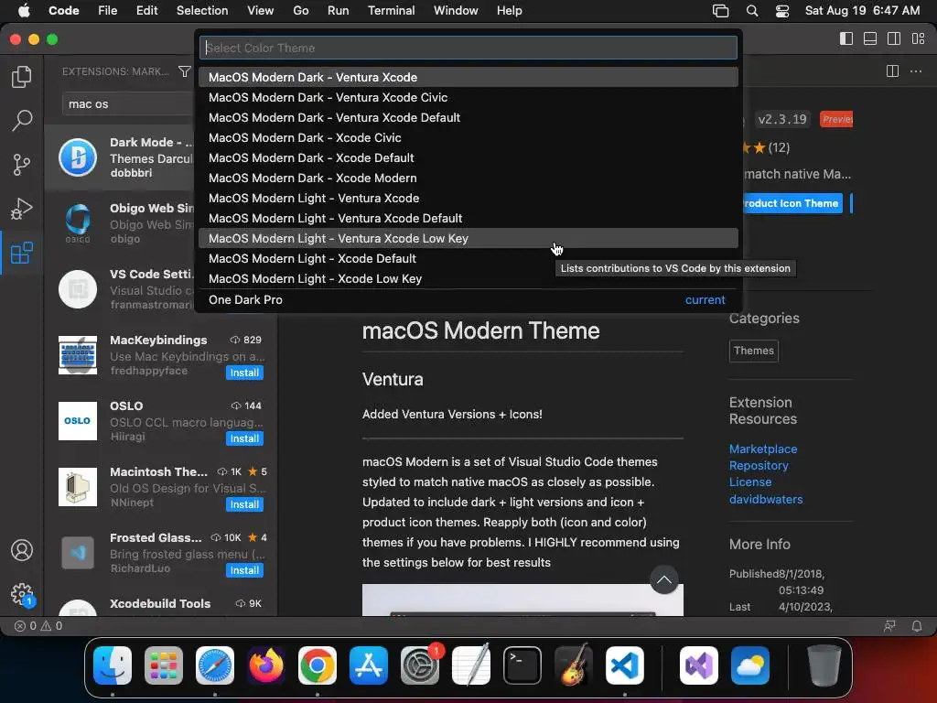Click the Themes category tag

754,351
